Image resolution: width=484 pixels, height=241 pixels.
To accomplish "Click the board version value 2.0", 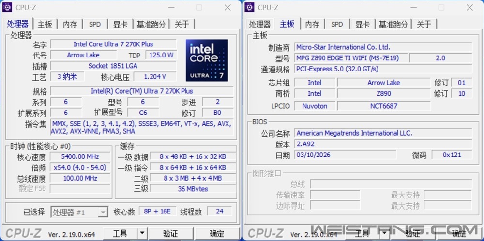I will 440,58.
